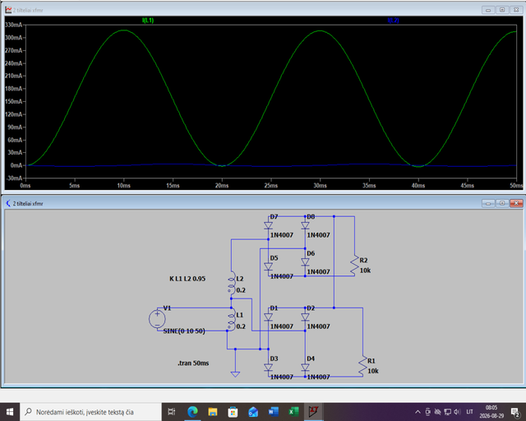The image size is (526, 421).
Task: Open Word from the taskbar
Action: pos(274,412)
